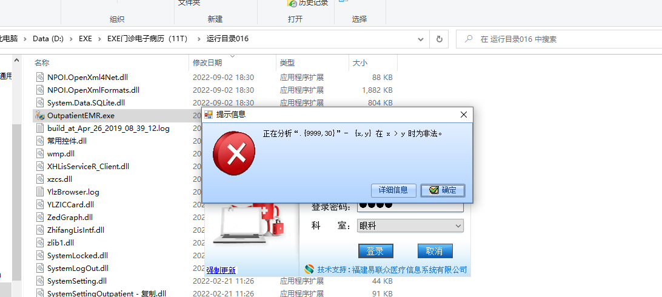Open the 科室 department dropdown
This screenshot has width=662, height=297.
[410, 225]
